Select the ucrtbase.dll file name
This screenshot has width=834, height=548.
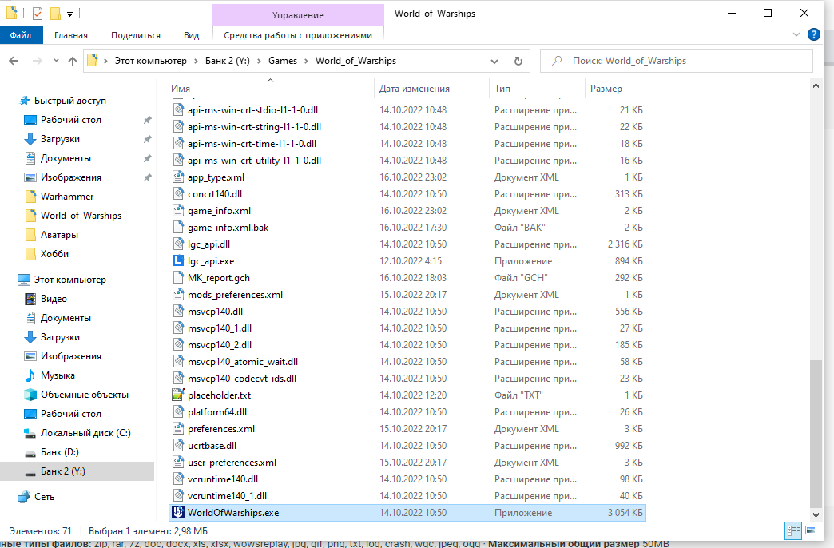(x=212, y=446)
